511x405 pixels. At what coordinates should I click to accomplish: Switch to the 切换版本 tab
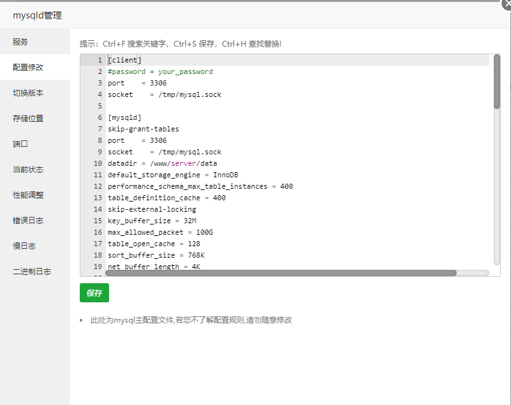click(35, 93)
